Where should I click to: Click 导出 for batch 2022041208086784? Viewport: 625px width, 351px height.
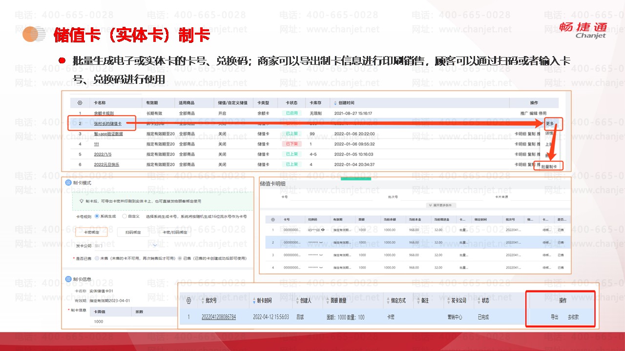[554, 317]
